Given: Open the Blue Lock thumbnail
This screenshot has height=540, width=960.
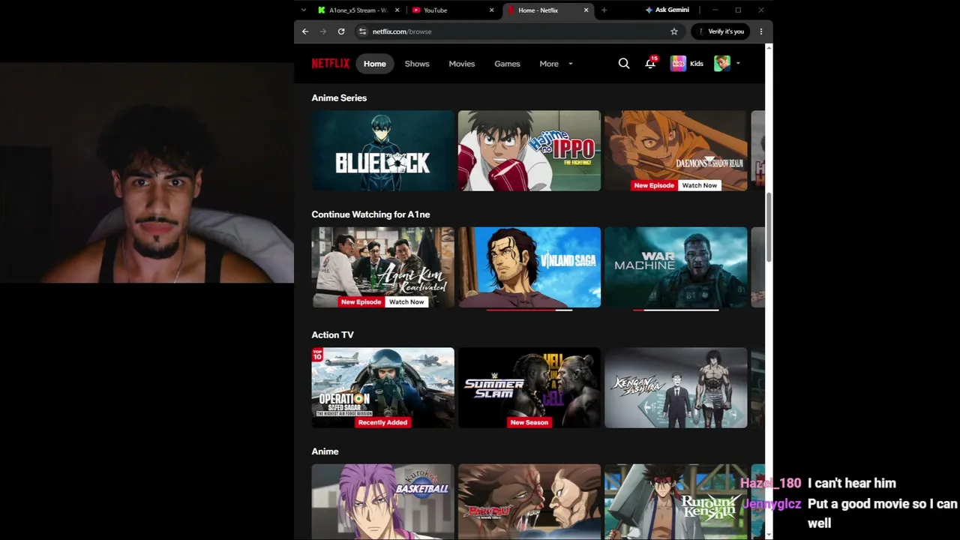Looking at the screenshot, I should tap(383, 151).
